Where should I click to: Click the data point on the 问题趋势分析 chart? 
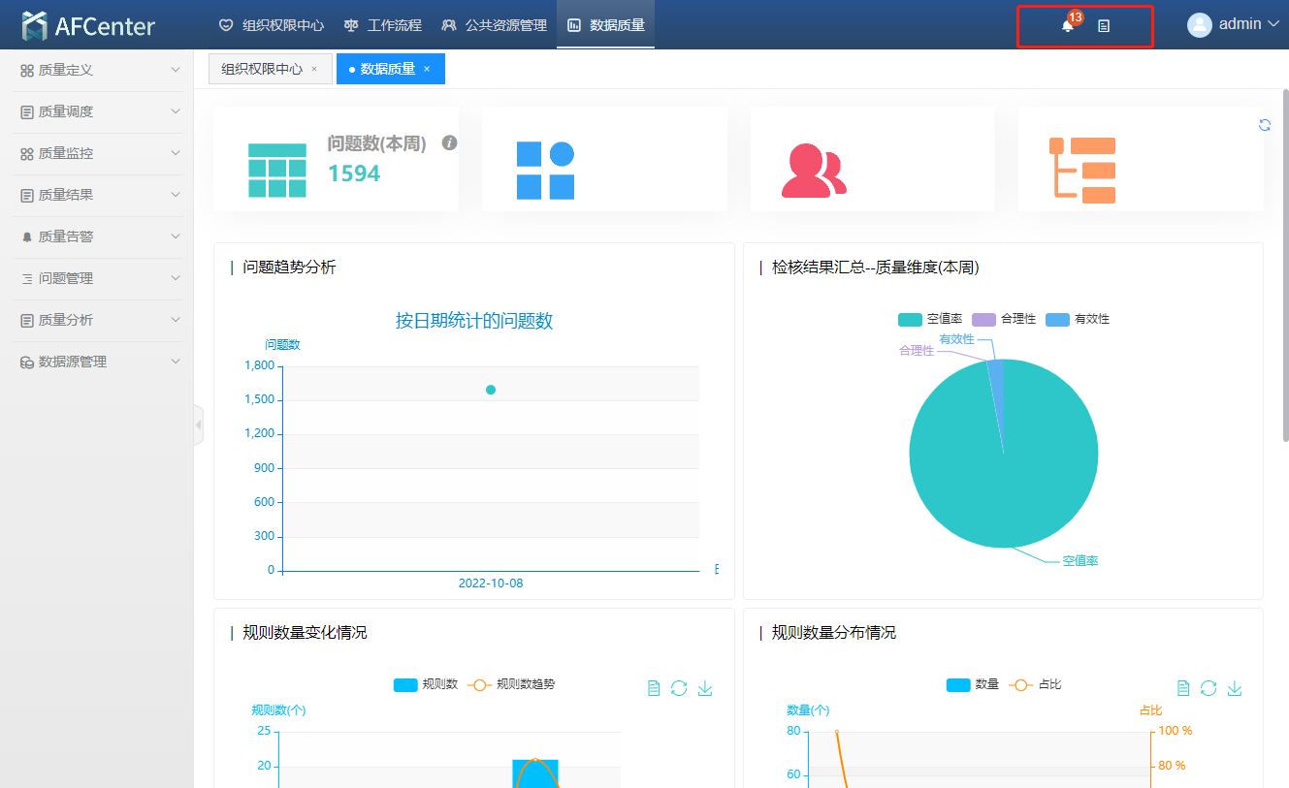pyautogui.click(x=491, y=390)
